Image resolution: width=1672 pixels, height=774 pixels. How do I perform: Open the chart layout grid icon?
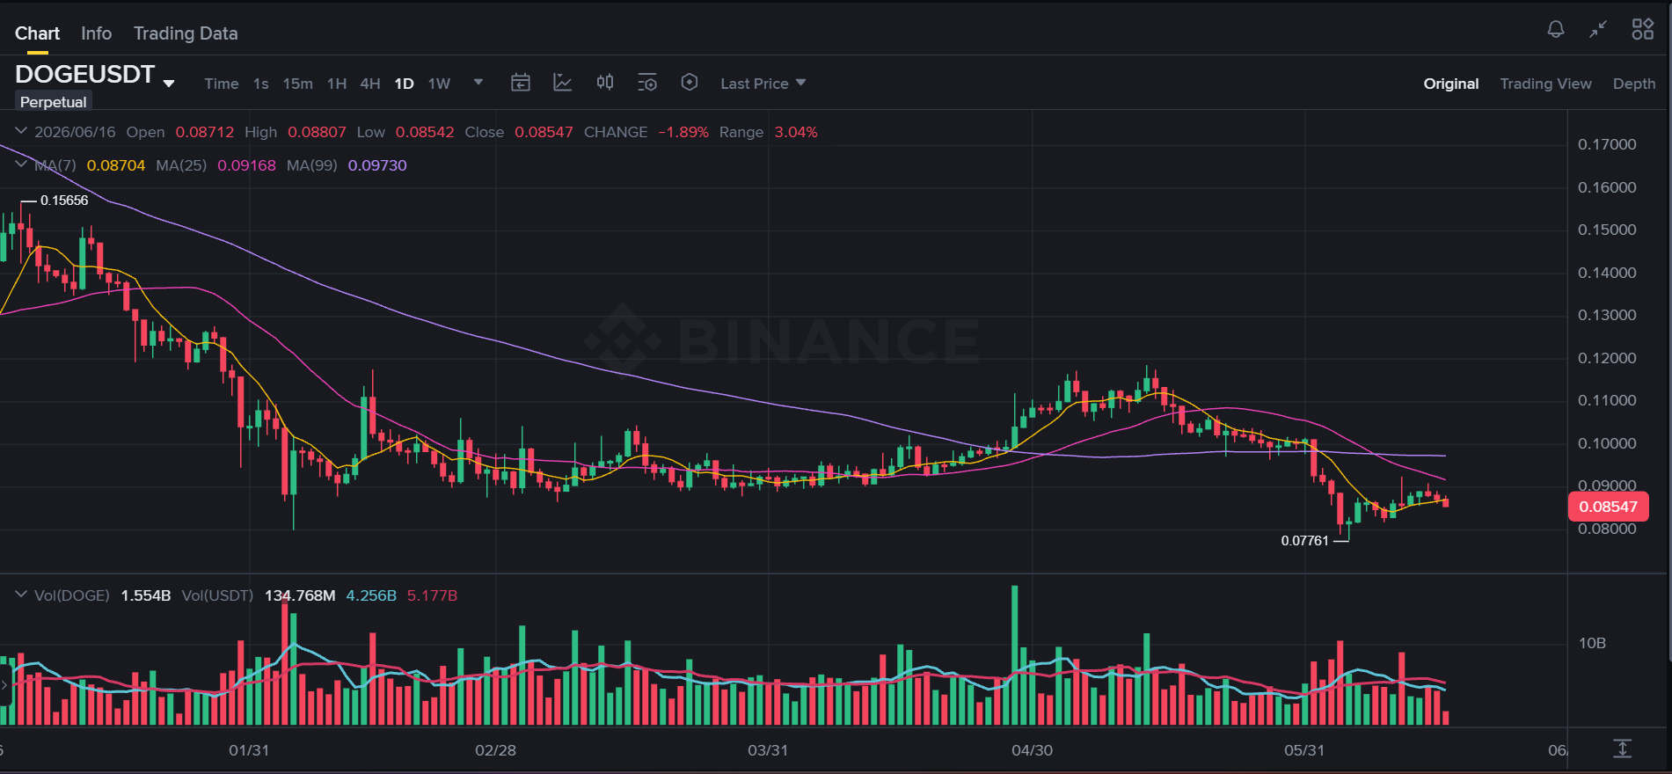point(1642,29)
